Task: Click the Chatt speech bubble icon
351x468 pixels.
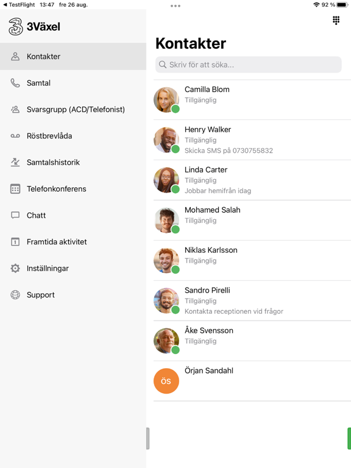Action: pyautogui.click(x=15, y=215)
